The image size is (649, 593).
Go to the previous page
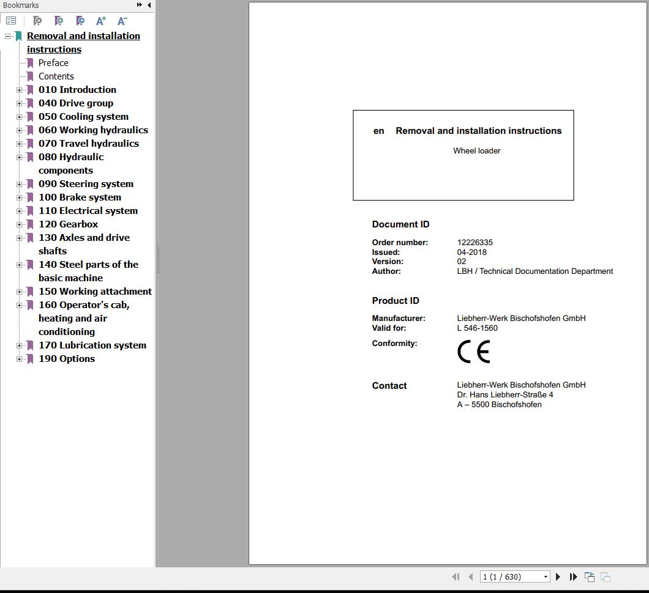(x=471, y=576)
